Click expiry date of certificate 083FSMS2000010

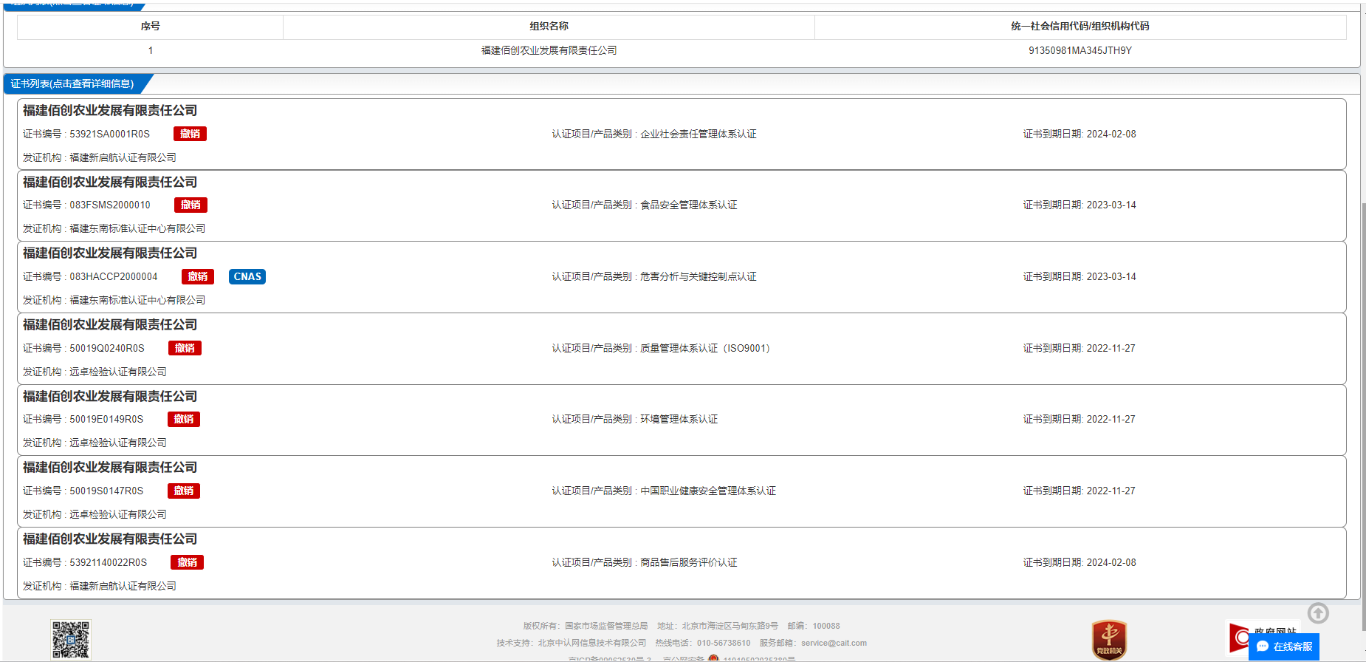tap(1111, 205)
